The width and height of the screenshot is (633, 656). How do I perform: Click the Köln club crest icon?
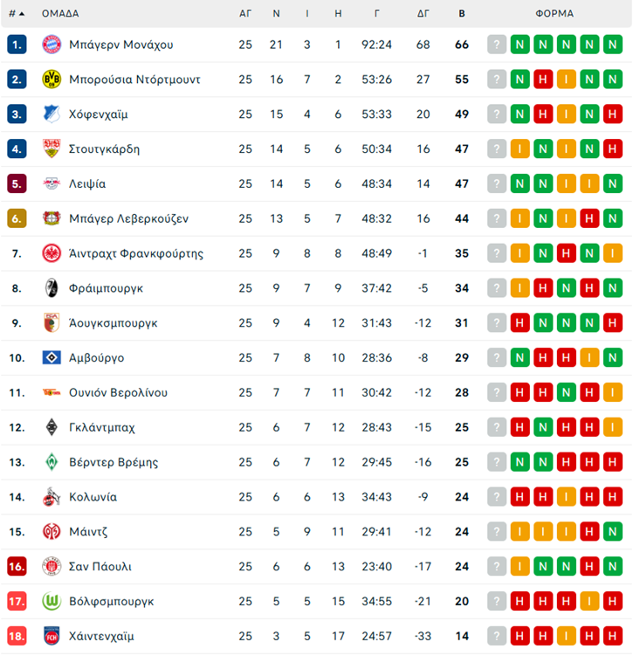pos(52,497)
